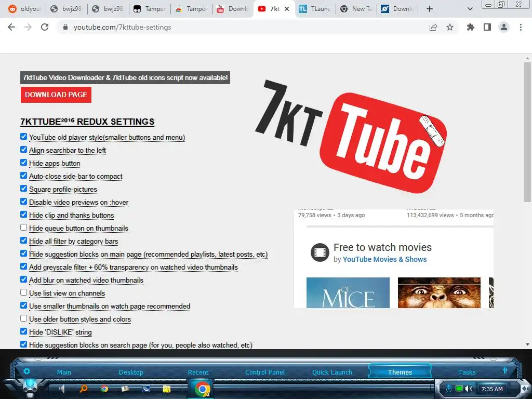This screenshot has height=399, width=532.
Task: Click the volume speaker tray icon
Action: (469, 389)
